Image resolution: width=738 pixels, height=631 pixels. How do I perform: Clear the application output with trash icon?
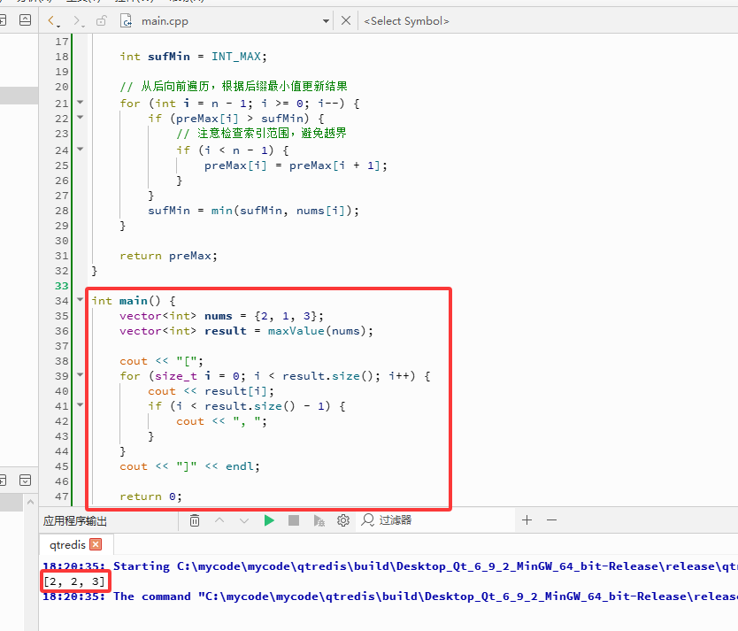pyautogui.click(x=195, y=520)
